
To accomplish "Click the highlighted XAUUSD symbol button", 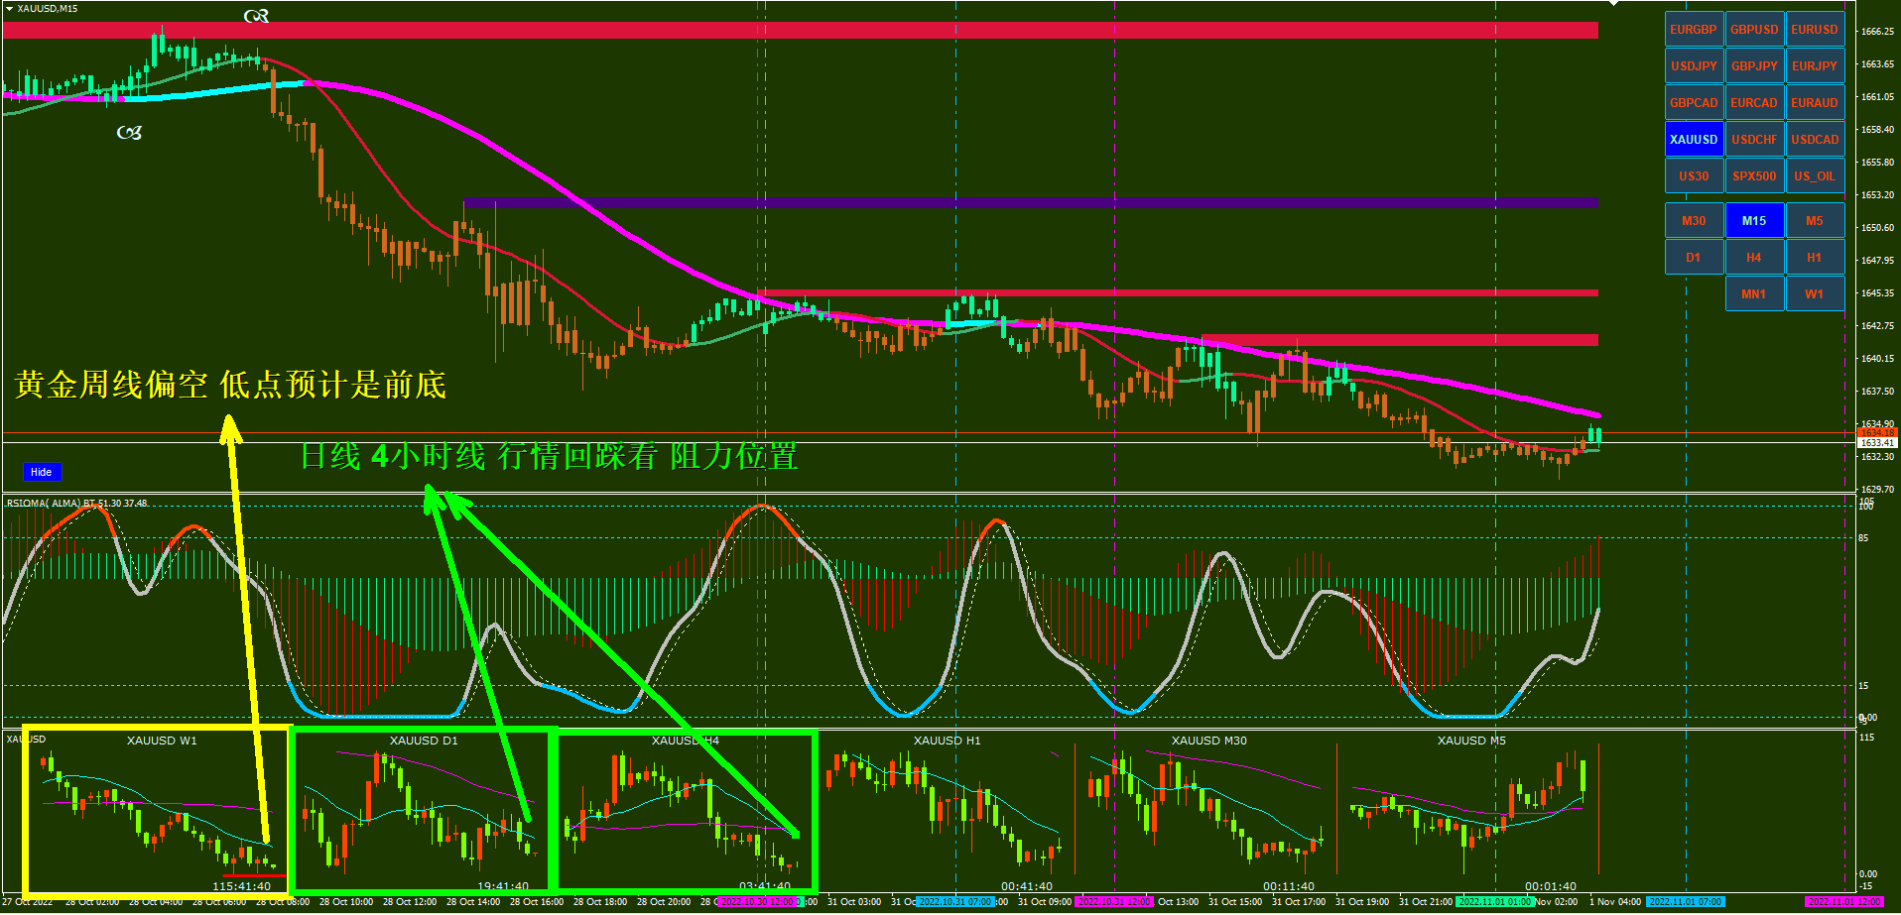I will [x=1694, y=140].
